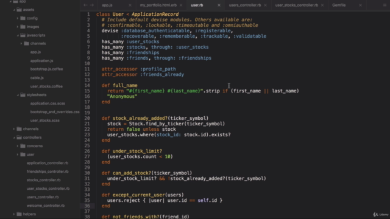Collapse the javascripts folder arrow
The width and height of the screenshot is (390, 219).
coord(18,35)
